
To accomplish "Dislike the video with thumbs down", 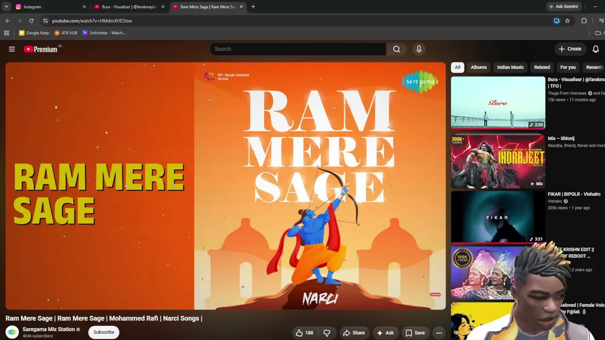I will tap(327, 333).
